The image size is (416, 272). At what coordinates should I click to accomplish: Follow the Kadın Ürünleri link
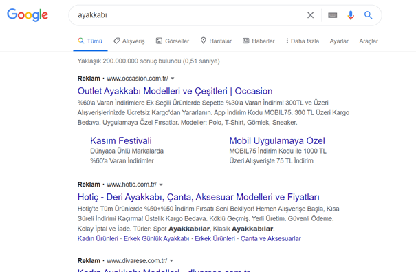[x=98, y=238]
